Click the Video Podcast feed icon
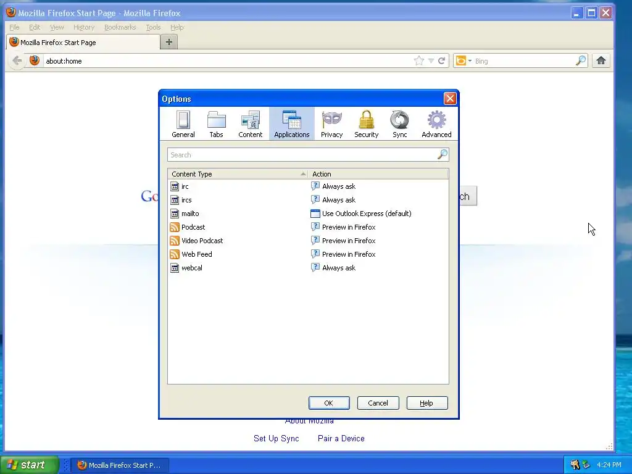Image resolution: width=632 pixels, height=474 pixels. point(175,241)
